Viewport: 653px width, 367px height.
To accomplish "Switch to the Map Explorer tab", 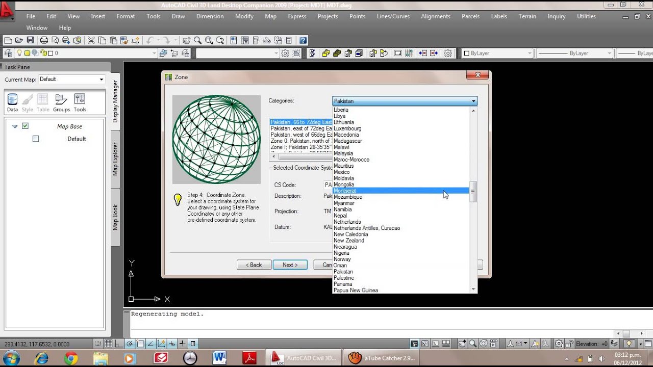I will 115,159.
